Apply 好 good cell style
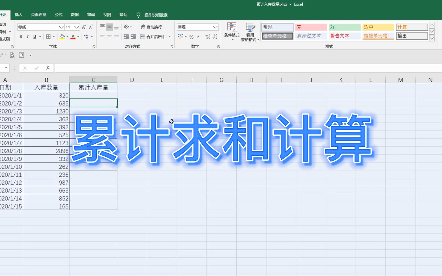The width and height of the screenshot is (442, 276). [345, 27]
